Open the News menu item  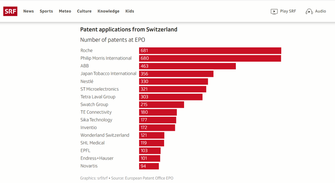(x=28, y=11)
